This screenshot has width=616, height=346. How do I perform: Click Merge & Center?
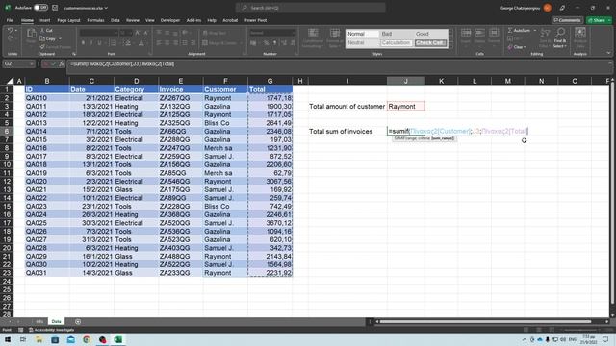(x=220, y=42)
